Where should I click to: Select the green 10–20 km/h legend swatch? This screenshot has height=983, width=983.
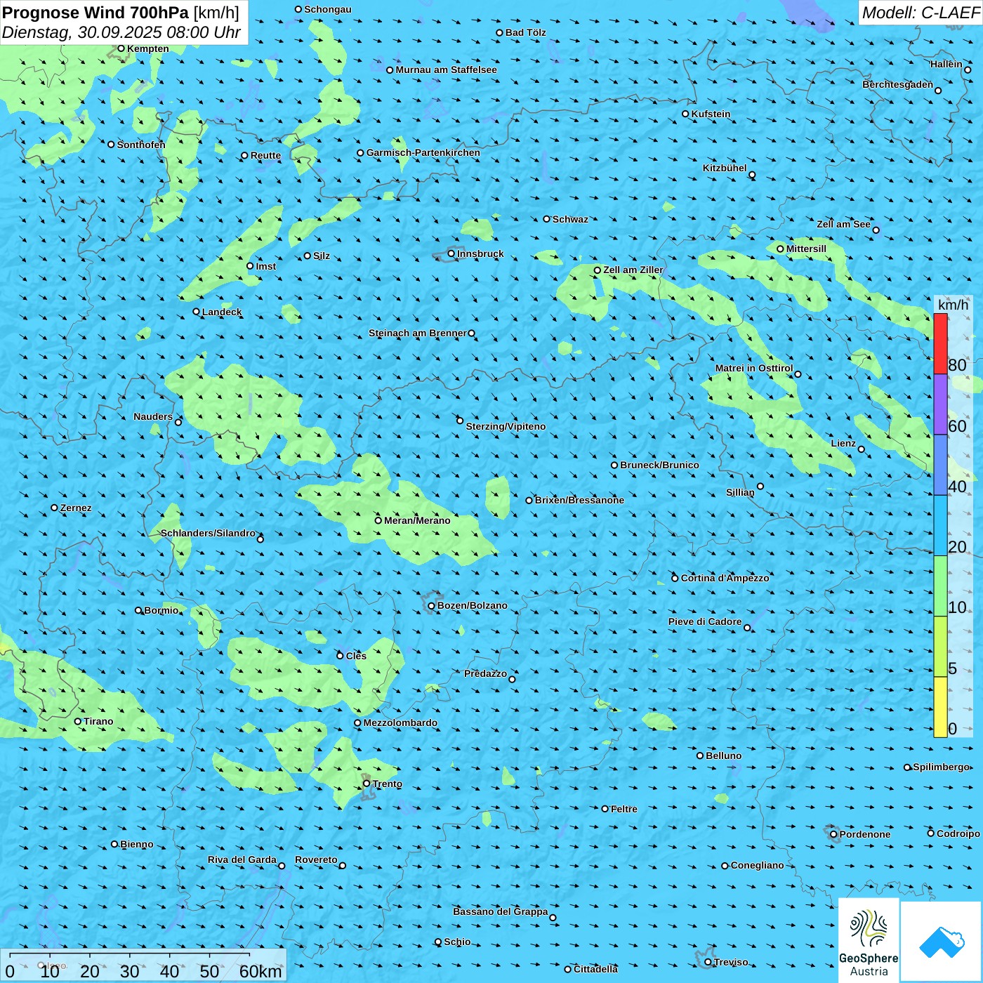[x=940, y=586]
